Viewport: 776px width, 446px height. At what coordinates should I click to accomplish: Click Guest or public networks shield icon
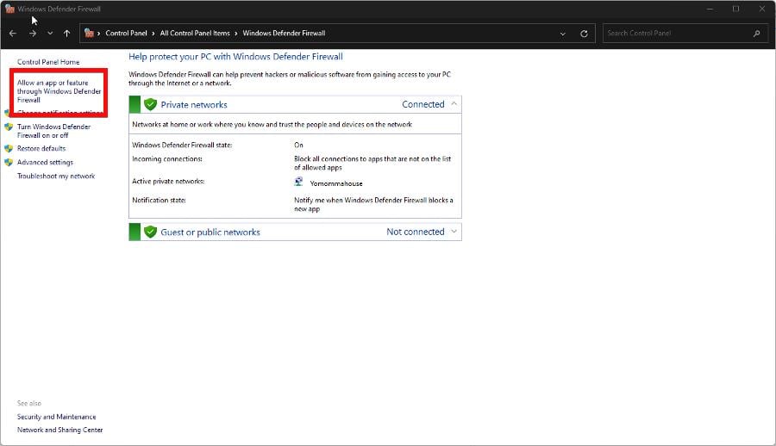(150, 232)
